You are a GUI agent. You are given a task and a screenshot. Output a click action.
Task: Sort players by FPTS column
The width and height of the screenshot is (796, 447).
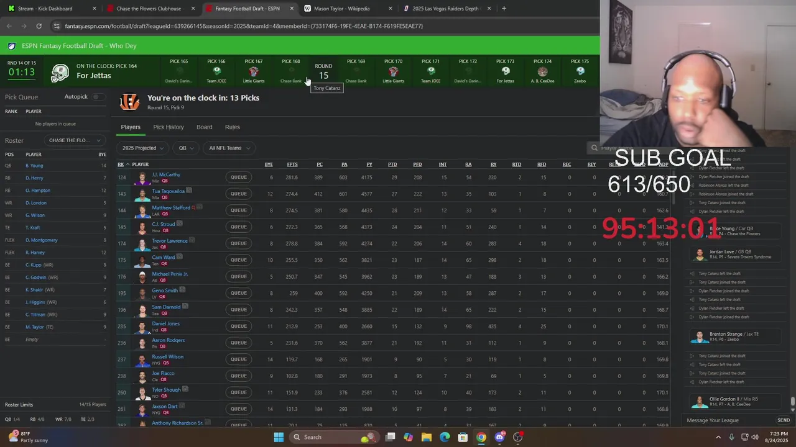[x=292, y=165]
